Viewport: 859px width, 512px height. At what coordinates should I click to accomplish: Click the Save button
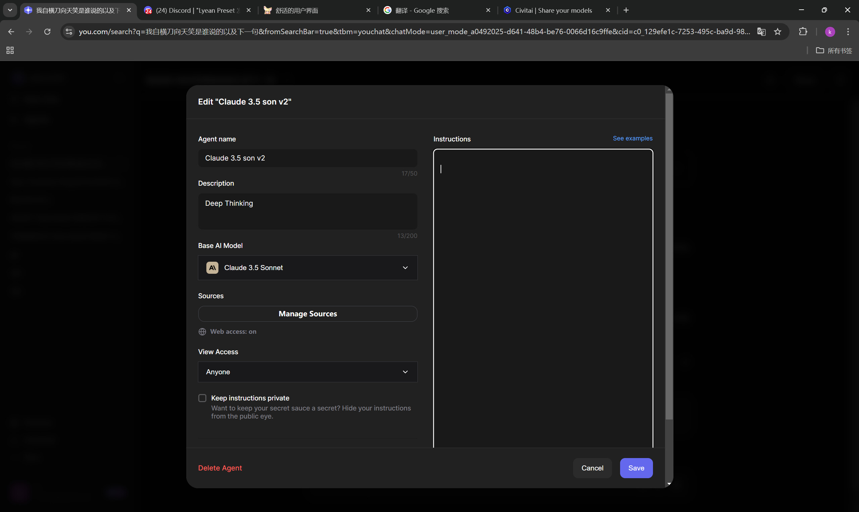point(636,468)
